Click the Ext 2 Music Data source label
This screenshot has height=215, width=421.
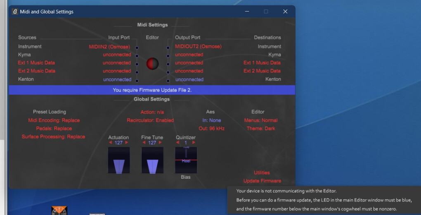[x=36, y=71]
